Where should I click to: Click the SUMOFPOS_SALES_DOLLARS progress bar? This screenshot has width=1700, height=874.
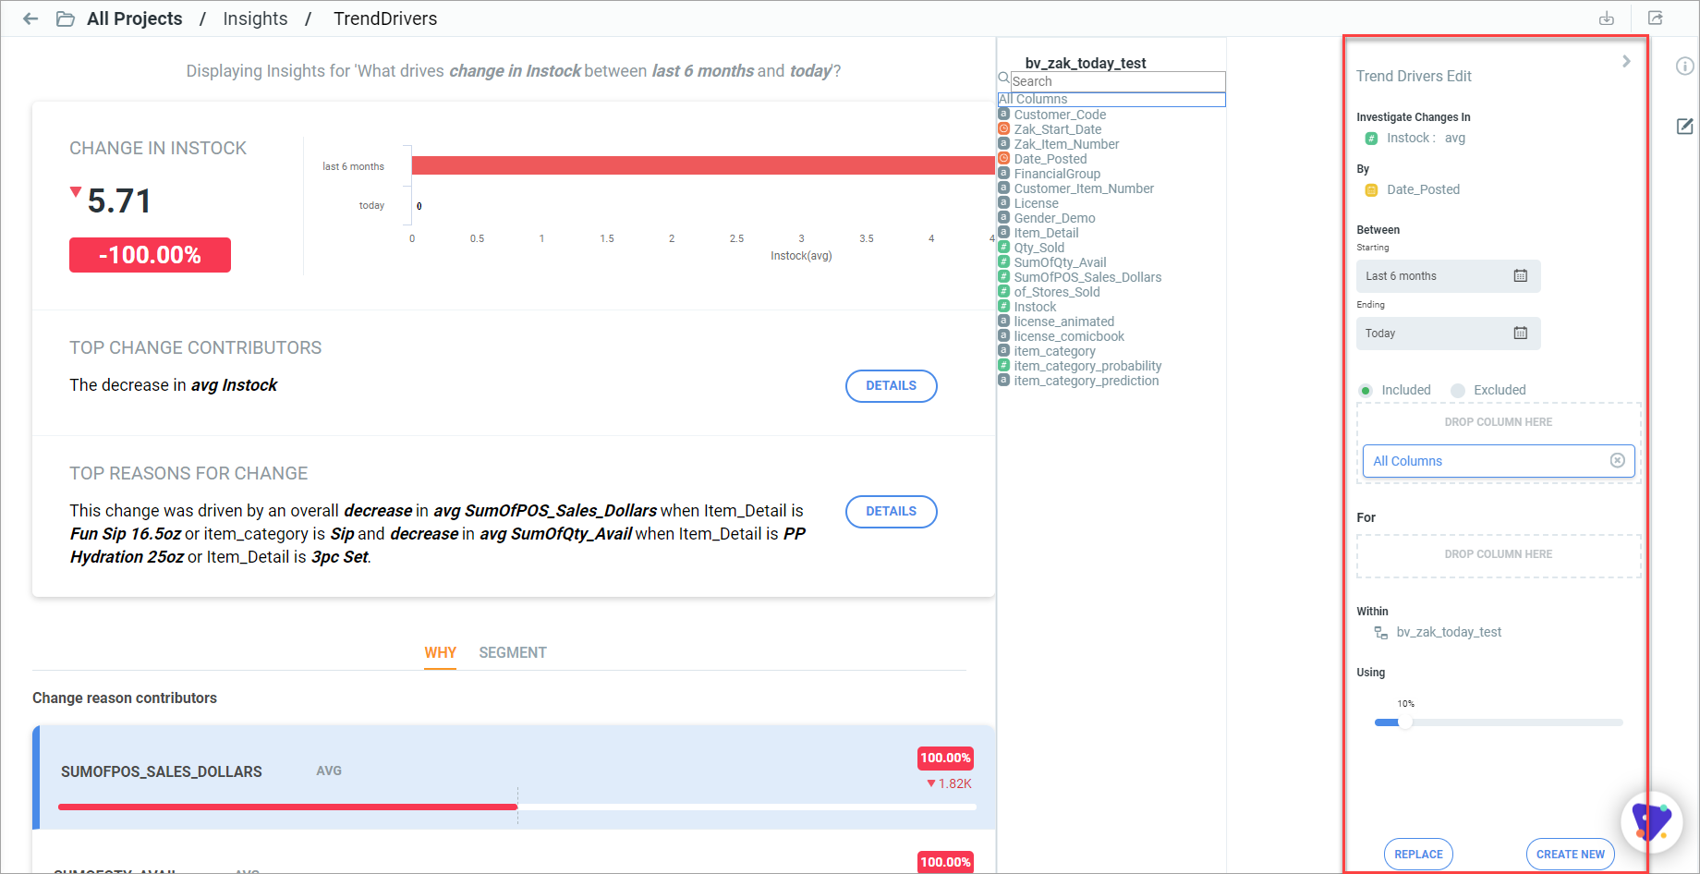517,807
